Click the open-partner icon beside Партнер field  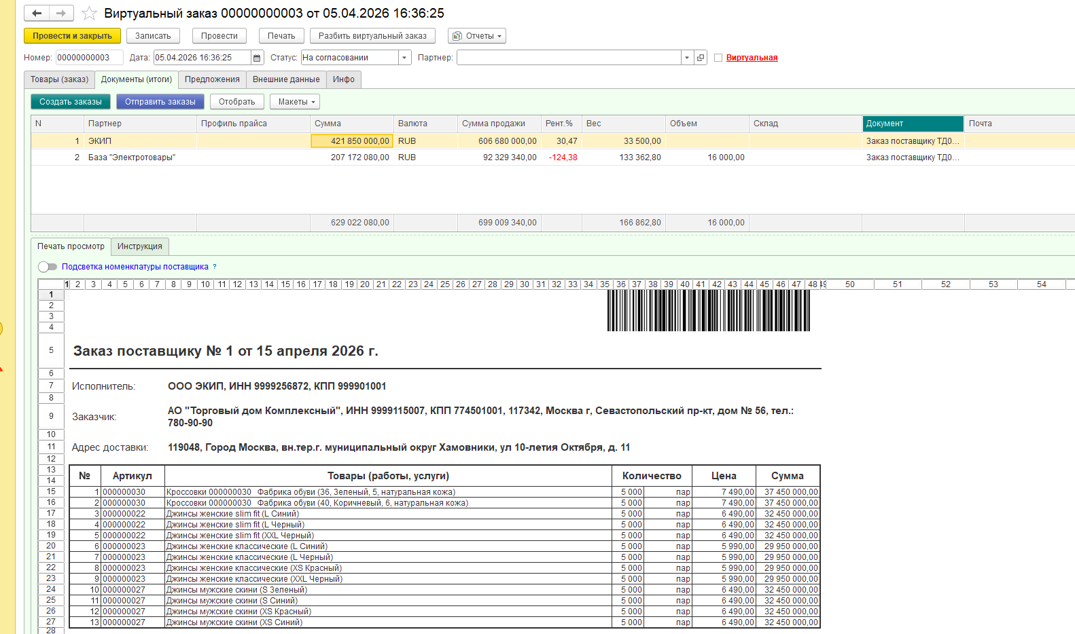pyautogui.click(x=701, y=58)
